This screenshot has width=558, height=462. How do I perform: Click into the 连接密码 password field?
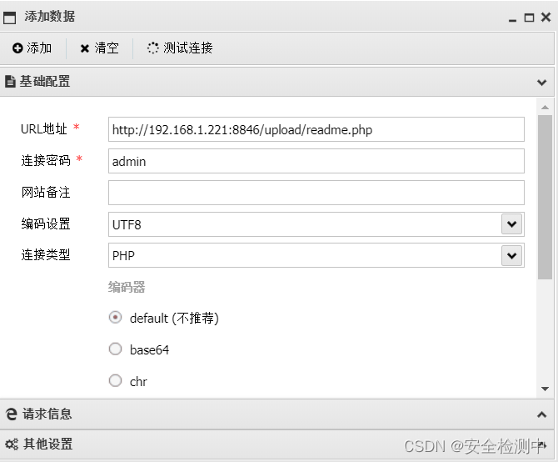(316, 161)
